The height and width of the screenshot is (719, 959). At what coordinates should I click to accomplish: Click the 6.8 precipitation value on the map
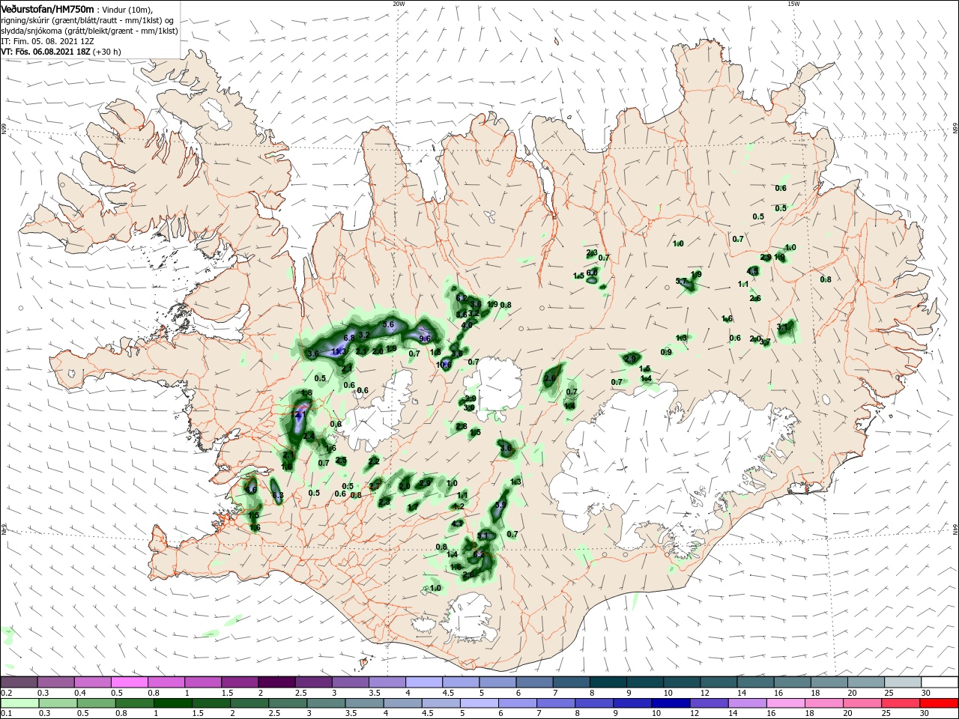pos(349,338)
